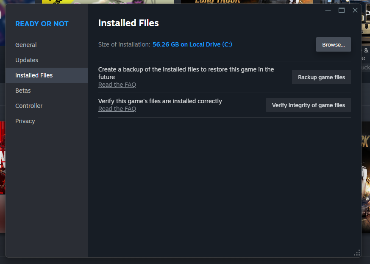This screenshot has height=264, width=370.
Task: Click the red game artwork at left edge
Action: point(2,161)
